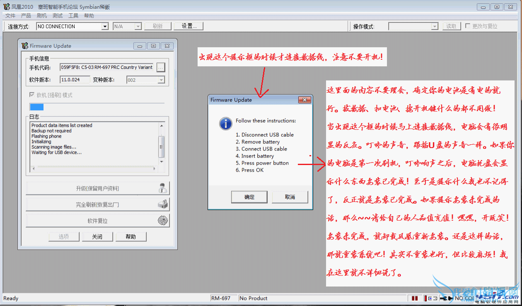The height and width of the screenshot is (306, 522).
Task: Click the 刷新 toolbar button
Action: pyautogui.click(x=158, y=26)
